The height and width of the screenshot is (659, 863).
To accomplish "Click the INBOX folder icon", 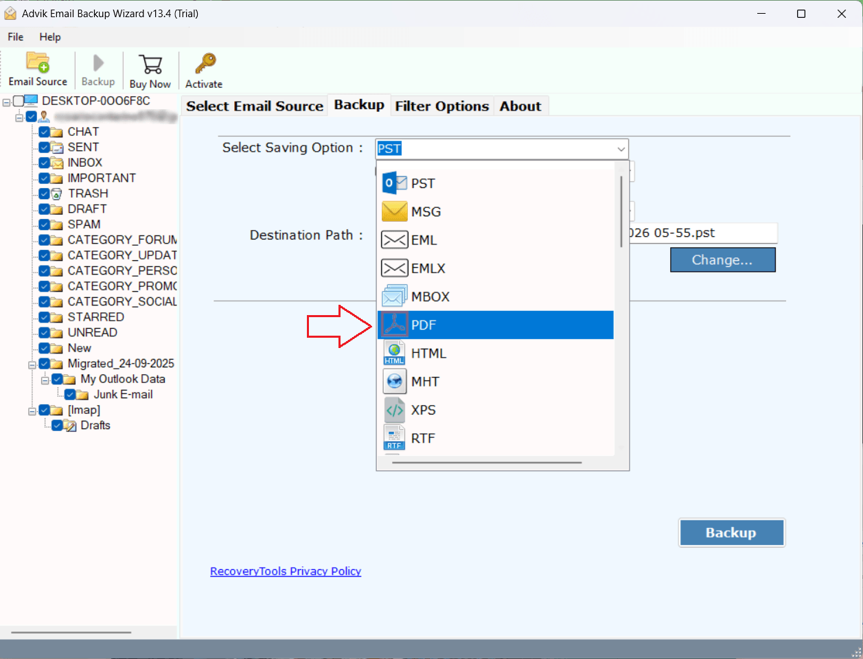I will [57, 163].
